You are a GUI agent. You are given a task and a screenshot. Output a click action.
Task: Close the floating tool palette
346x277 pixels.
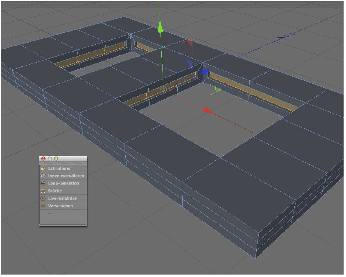[43, 159]
